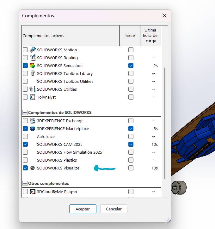
Task: Enable Iniciar checkbox for SOLIDWORKS Plastics
Action: tap(131, 160)
